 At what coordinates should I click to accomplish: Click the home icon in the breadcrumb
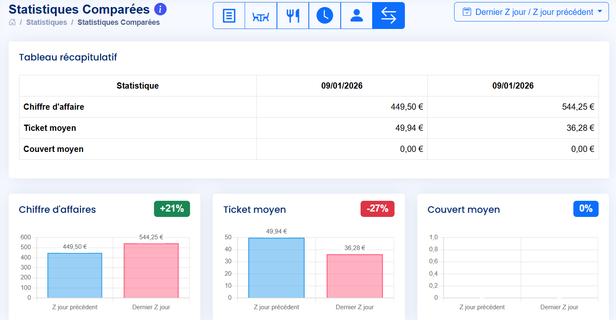(x=12, y=22)
